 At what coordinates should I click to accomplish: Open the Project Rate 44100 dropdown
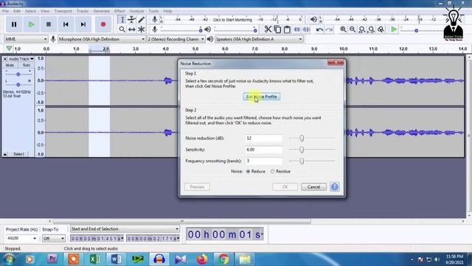(21, 238)
